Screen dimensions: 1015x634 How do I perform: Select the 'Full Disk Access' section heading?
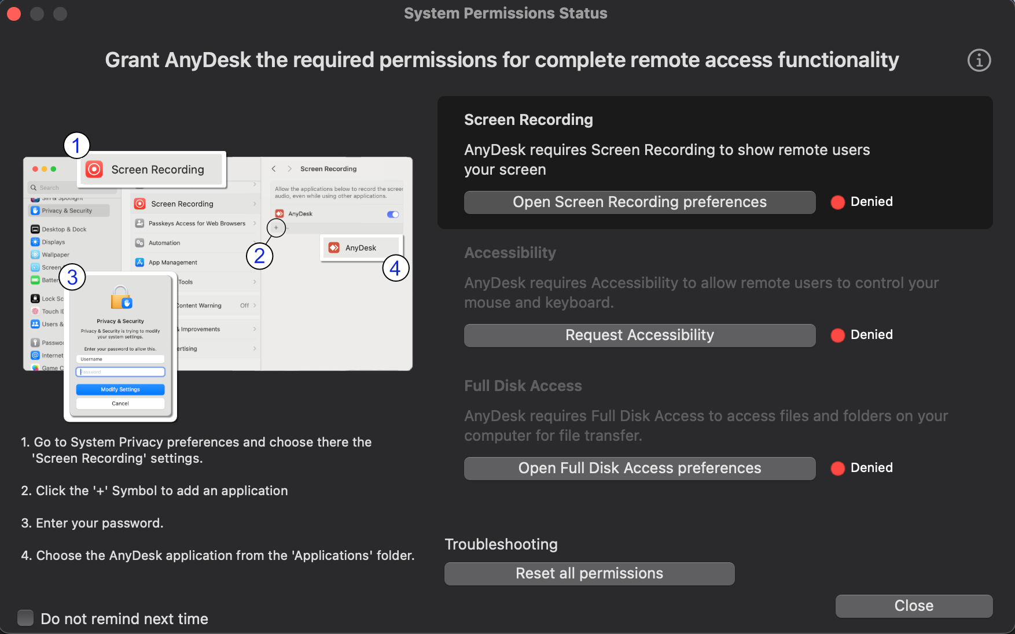pyautogui.click(x=523, y=386)
